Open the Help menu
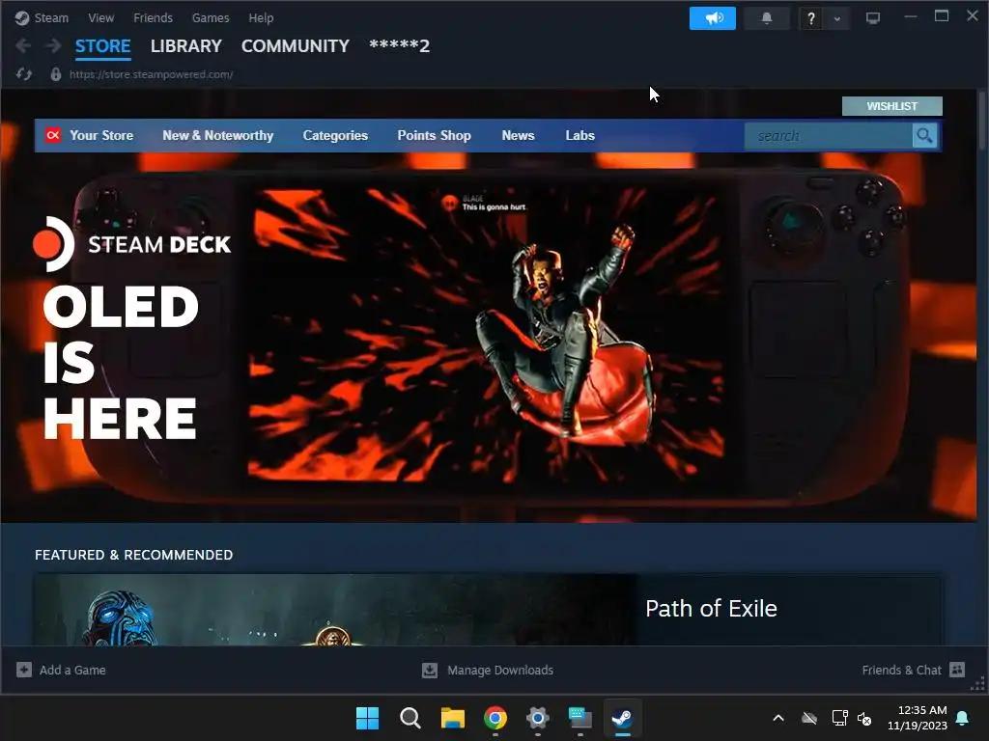The image size is (989, 741). 261,17
